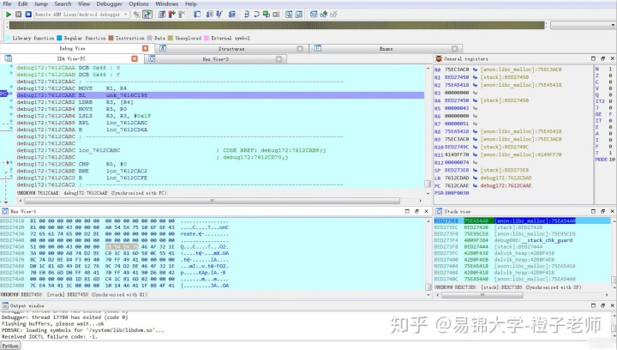Viewport: 617px width, 350px height.
Task: Click the watch view toolbar icon
Action: [x=314, y=15]
